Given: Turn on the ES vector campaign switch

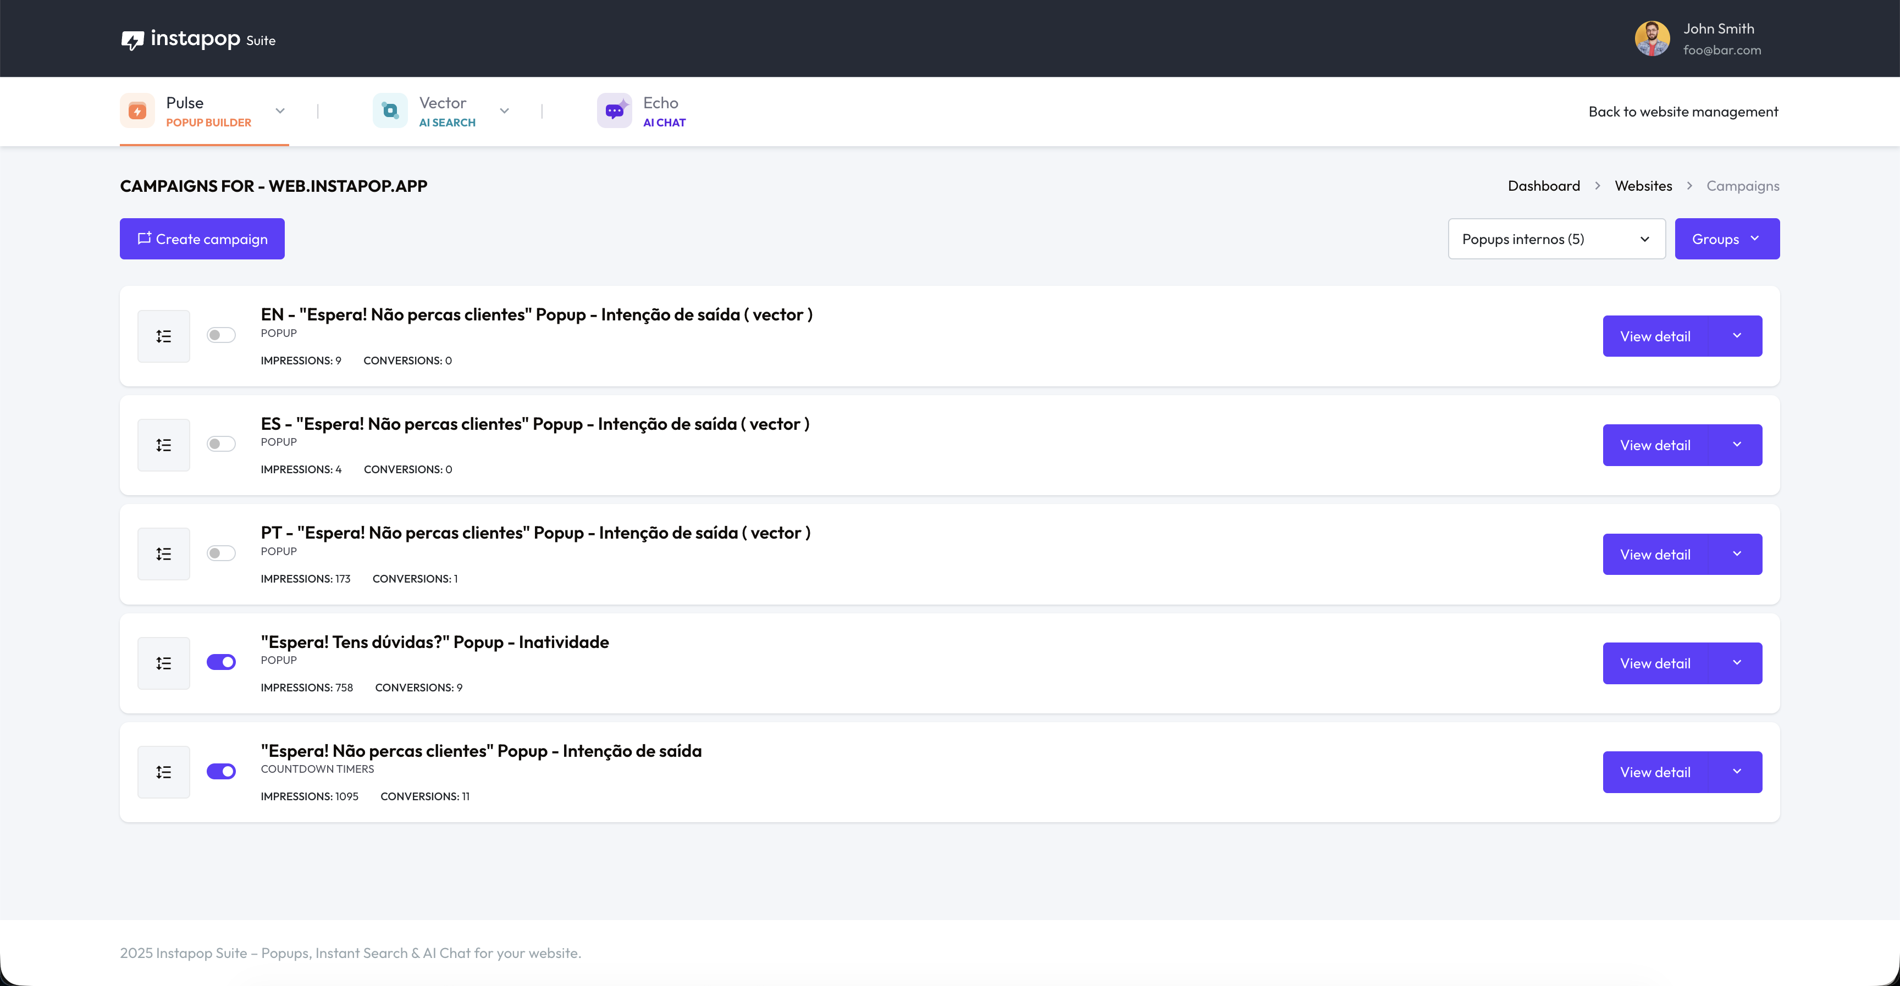Looking at the screenshot, I should click(x=220, y=444).
